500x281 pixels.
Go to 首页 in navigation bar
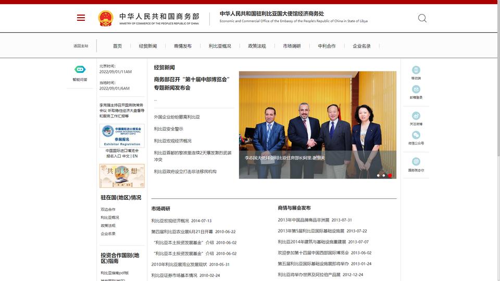pos(117,46)
